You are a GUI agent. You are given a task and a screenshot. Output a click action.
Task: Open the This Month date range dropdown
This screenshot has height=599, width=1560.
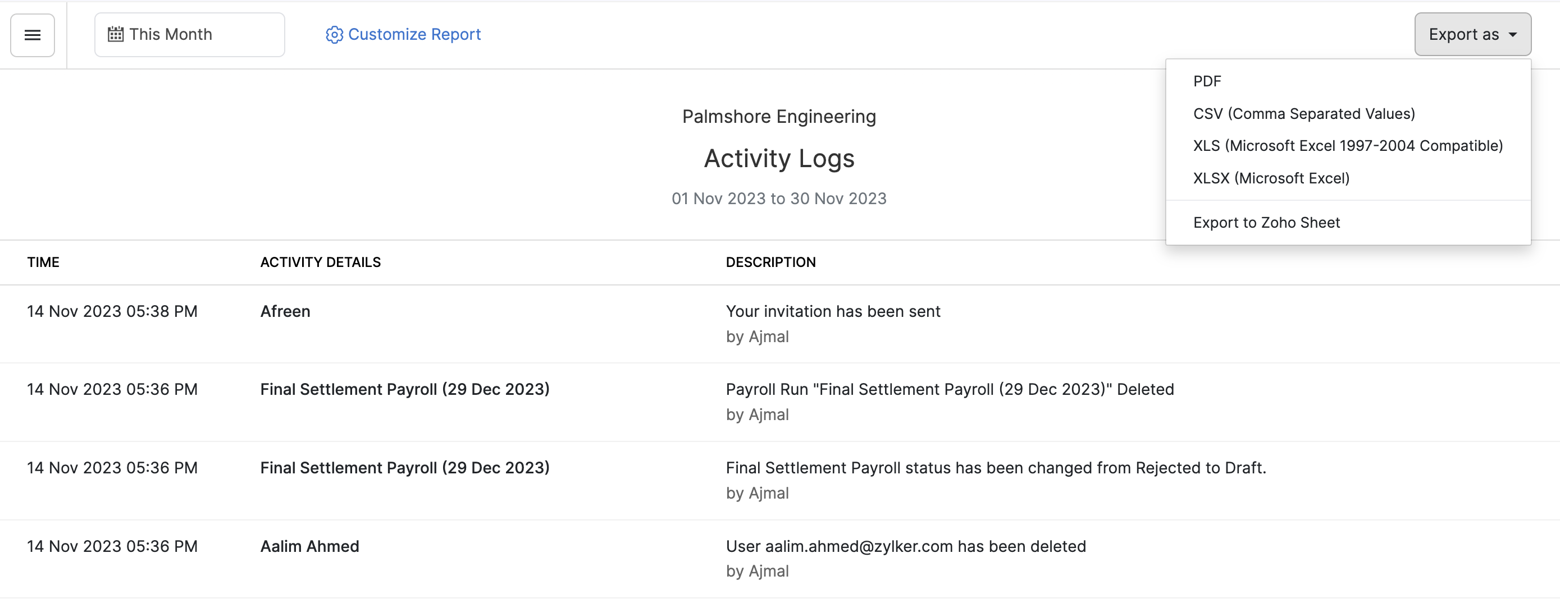(x=189, y=34)
